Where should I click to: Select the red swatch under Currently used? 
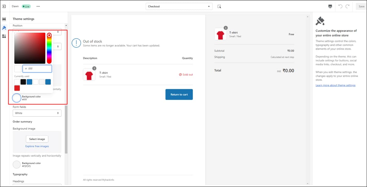click(17, 88)
